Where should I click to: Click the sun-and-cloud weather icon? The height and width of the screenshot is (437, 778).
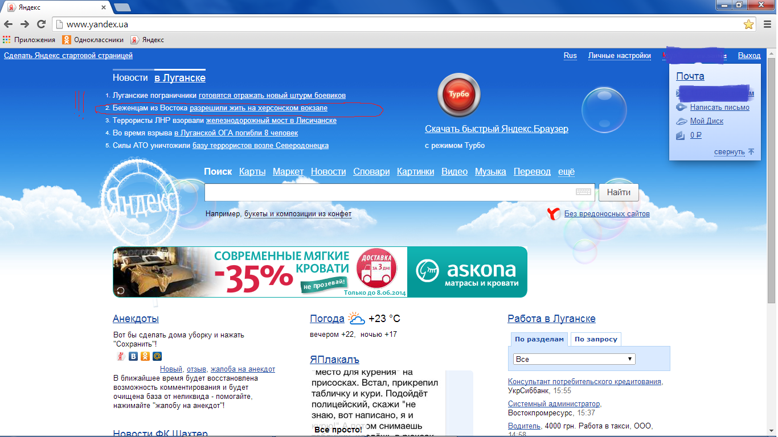357,319
